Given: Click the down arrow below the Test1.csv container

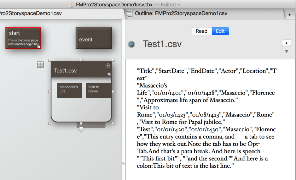Looking at the screenshot, I should pyautogui.click(x=81, y=129).
